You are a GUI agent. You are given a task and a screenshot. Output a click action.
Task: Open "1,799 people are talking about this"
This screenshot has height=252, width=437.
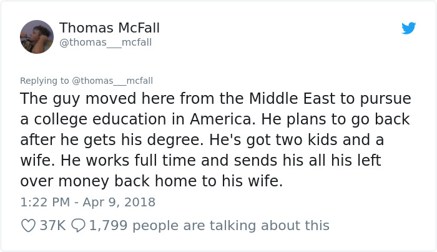point(209,225)
